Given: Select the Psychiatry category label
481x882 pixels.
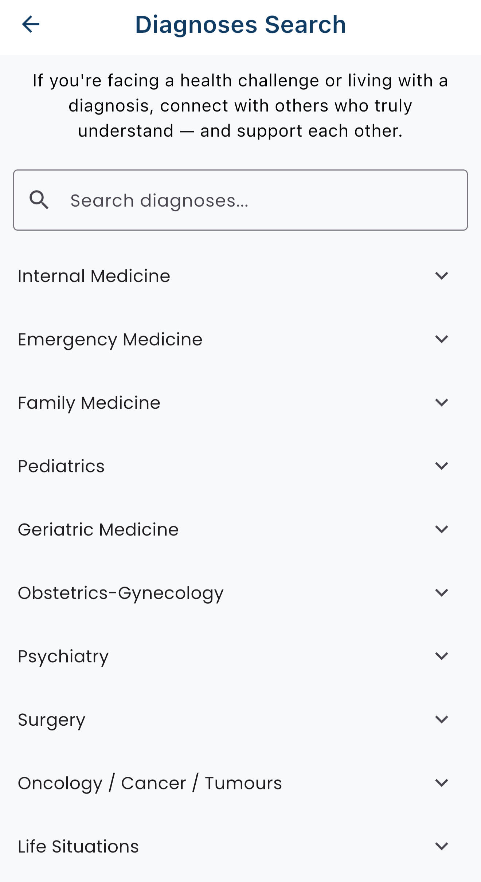Looking at the screenshot, I should 63,656.
